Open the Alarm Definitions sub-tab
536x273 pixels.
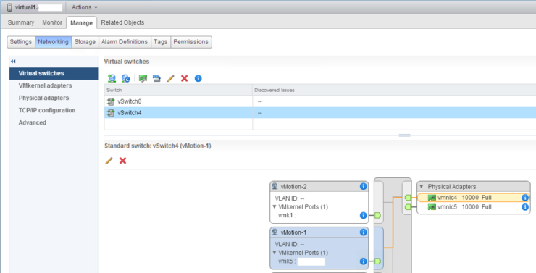[x=125, y=42]
